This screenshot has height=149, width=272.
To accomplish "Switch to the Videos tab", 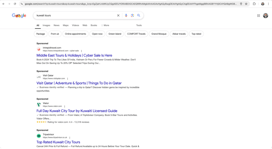I will click(x=75, y=25).
